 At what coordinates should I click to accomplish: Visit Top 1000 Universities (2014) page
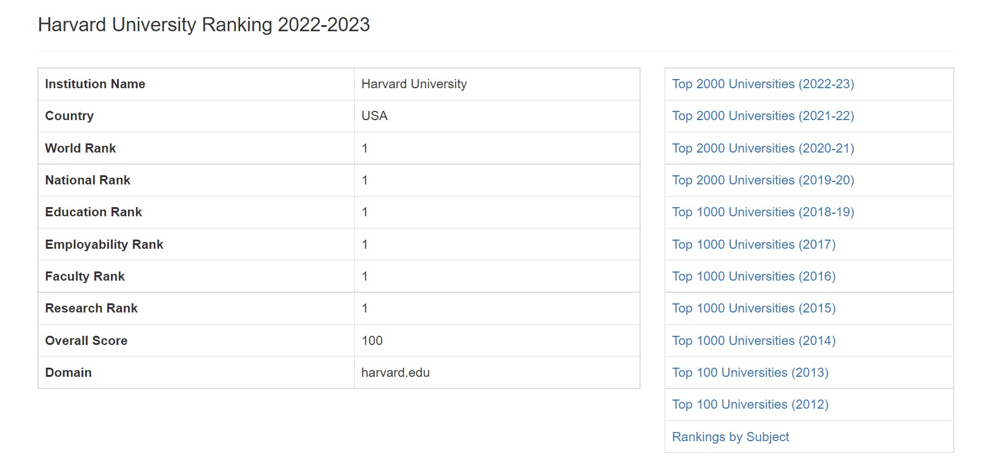click(753, 341)
